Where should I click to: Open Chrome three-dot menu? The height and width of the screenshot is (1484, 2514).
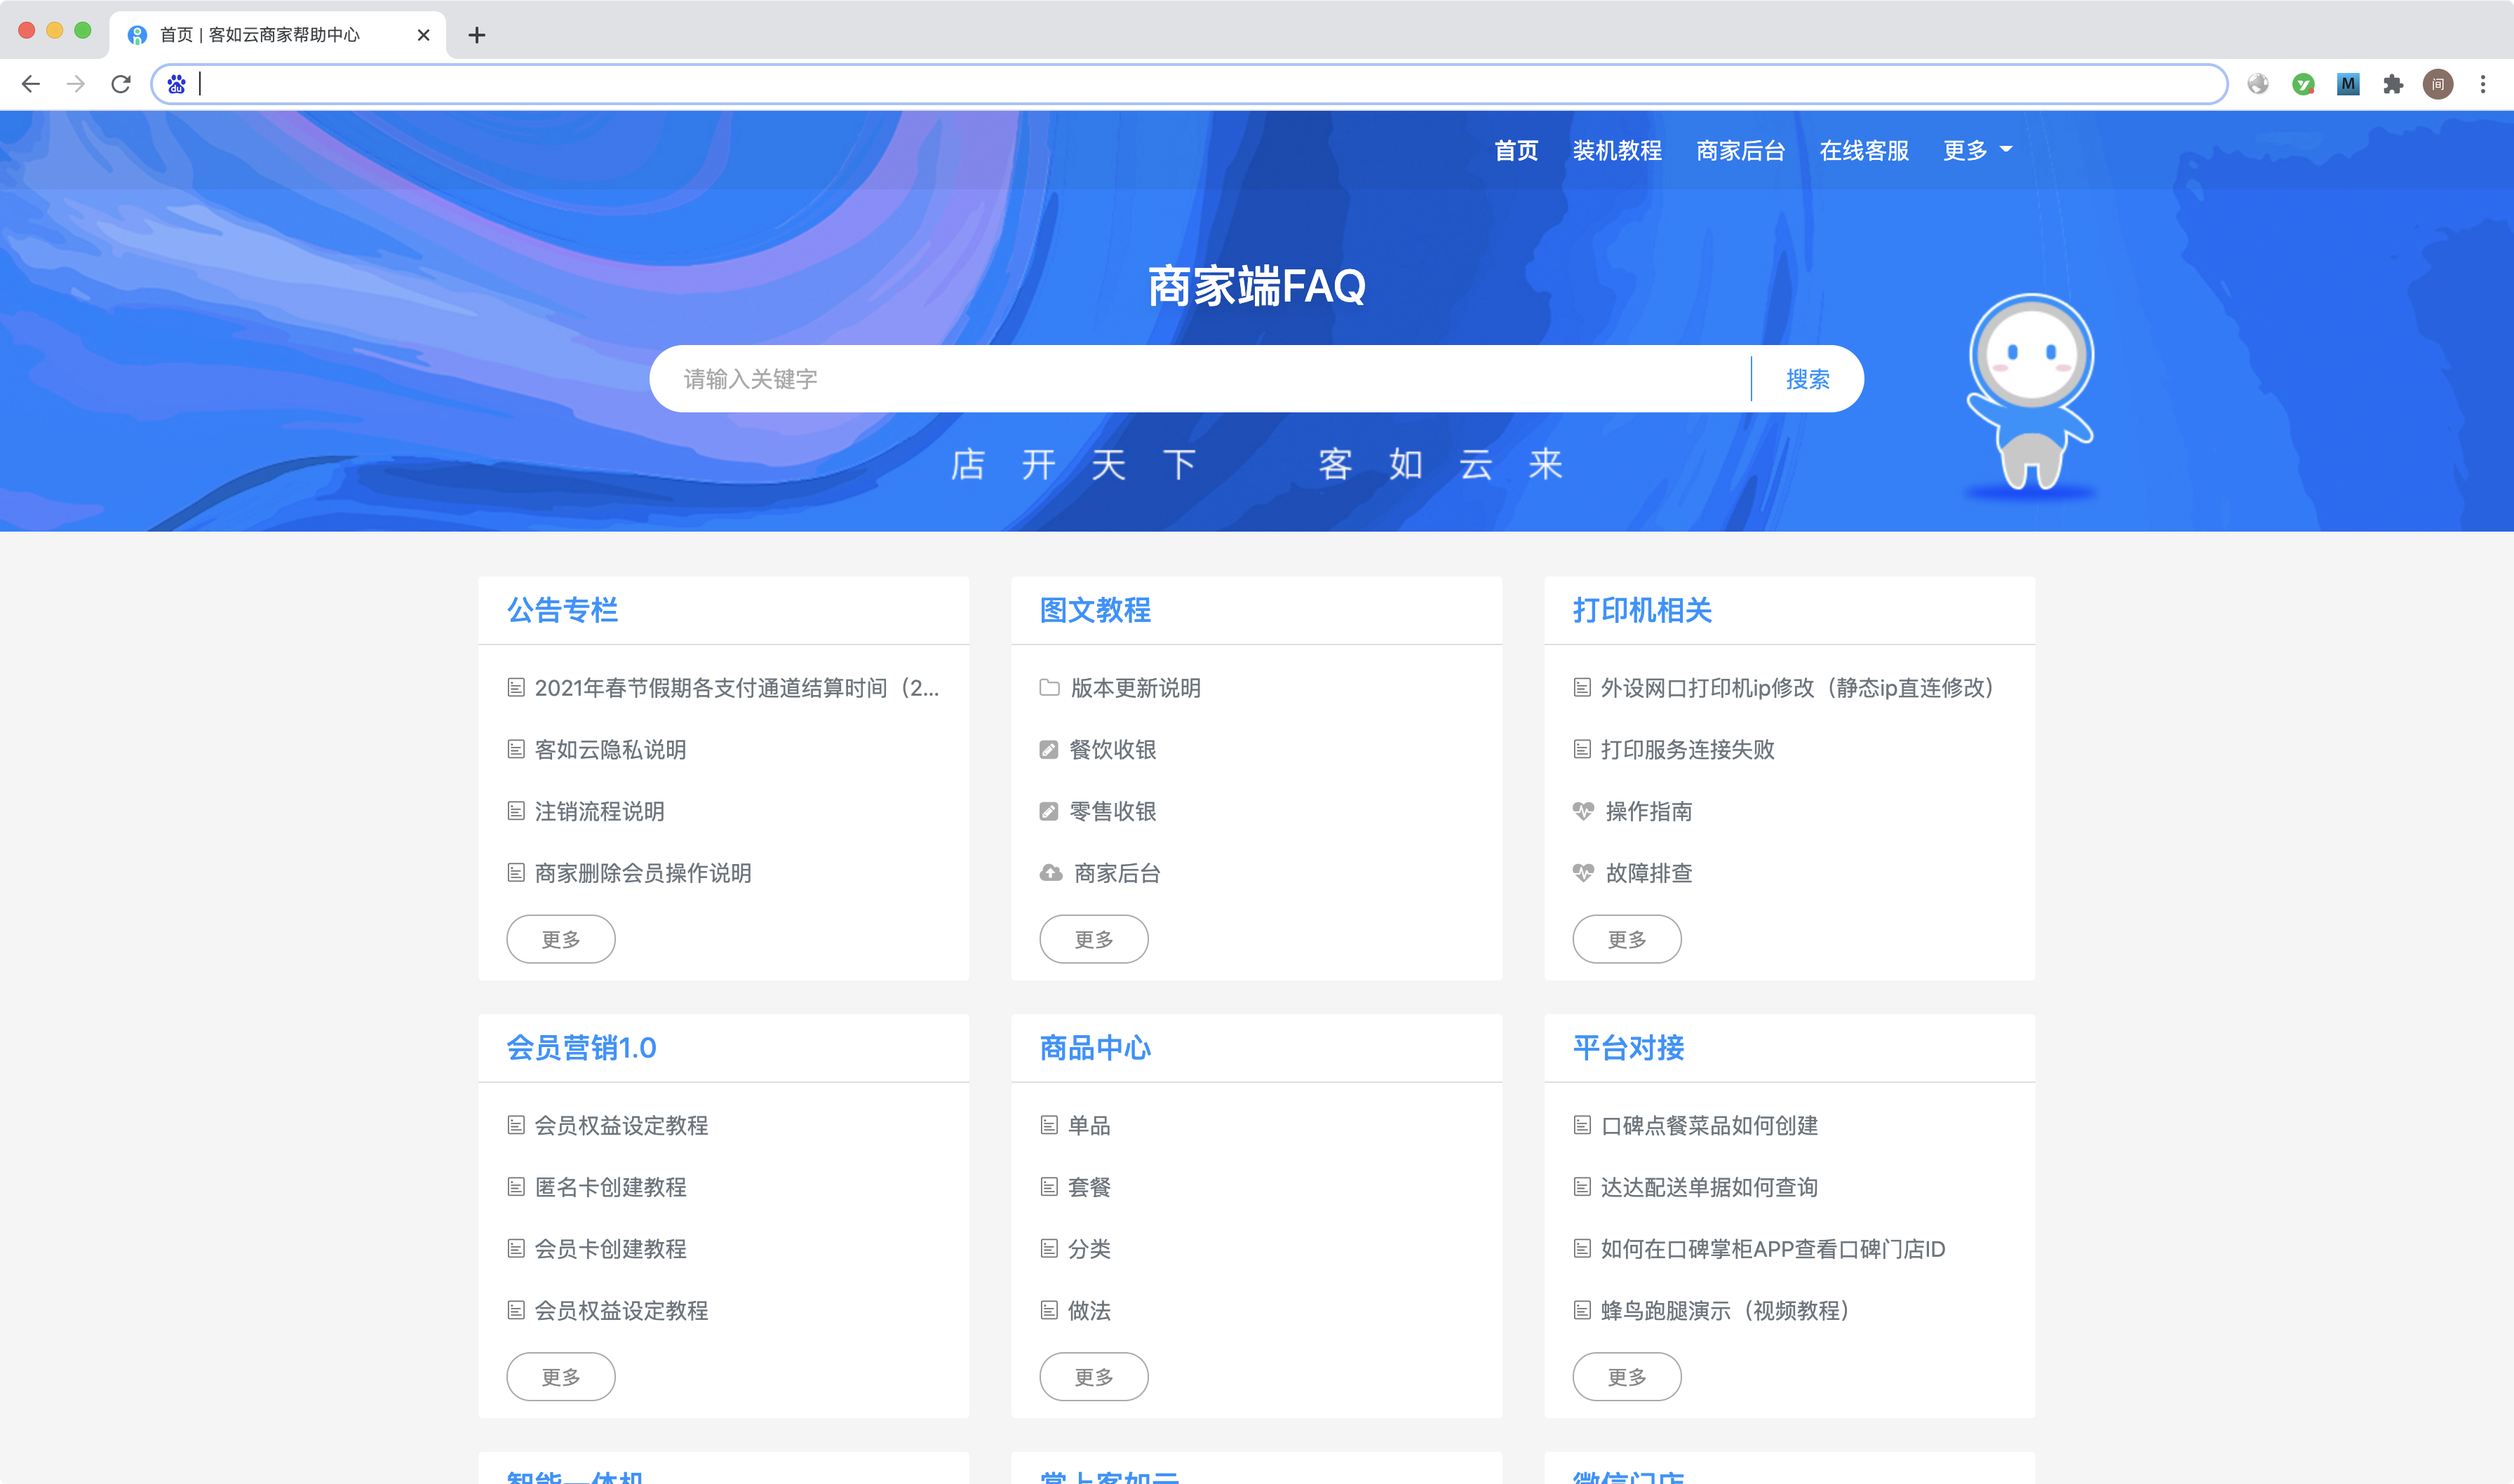tap(2483, 84)
